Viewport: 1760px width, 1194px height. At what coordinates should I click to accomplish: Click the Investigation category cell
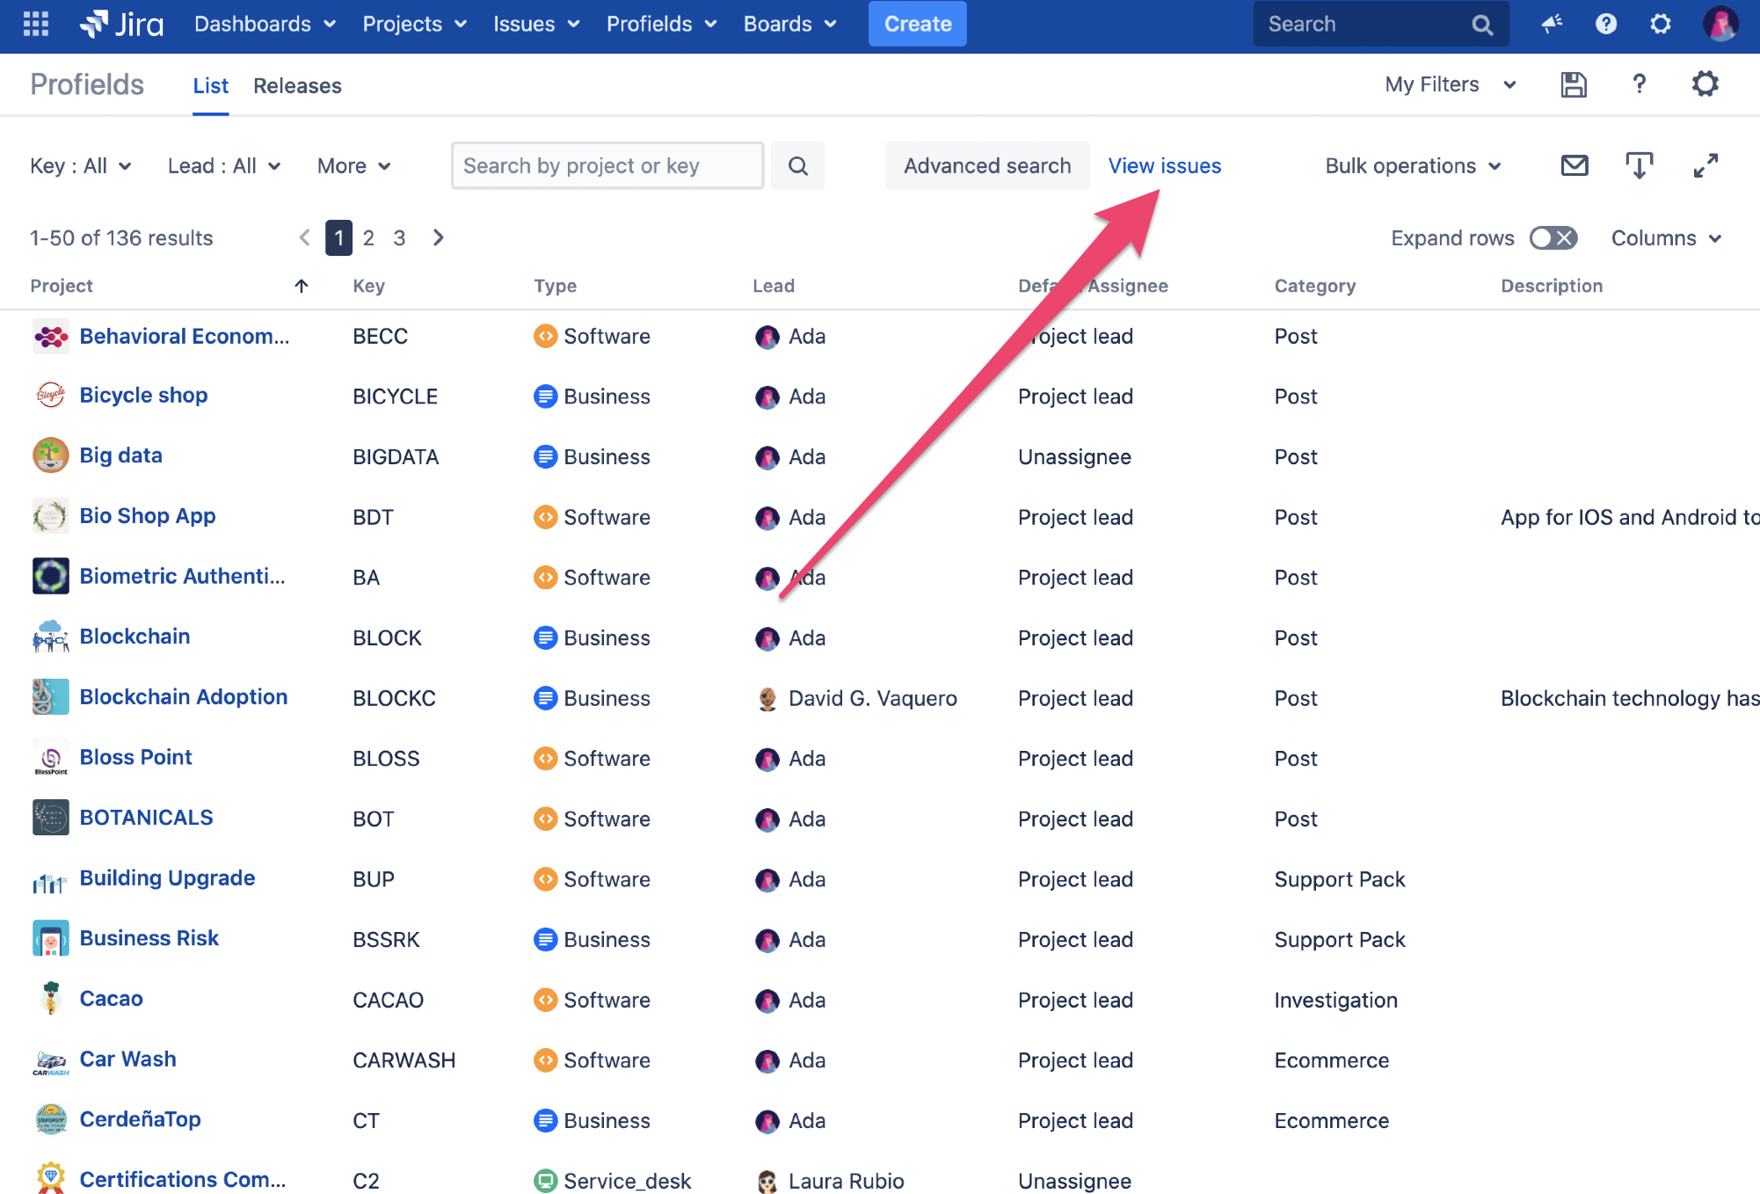pos(1335,1000)
